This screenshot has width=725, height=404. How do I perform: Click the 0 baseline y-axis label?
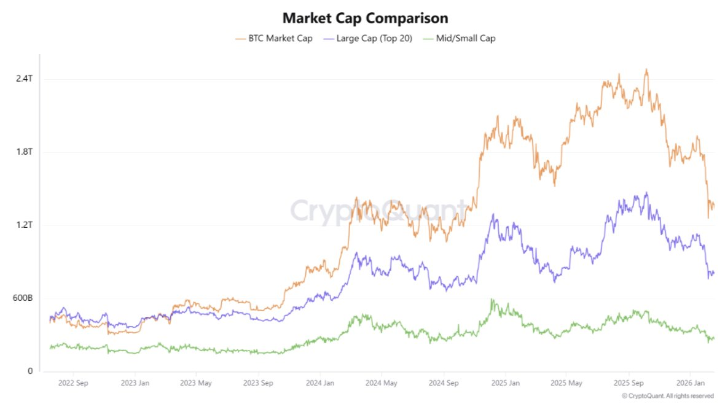[29, 371]
